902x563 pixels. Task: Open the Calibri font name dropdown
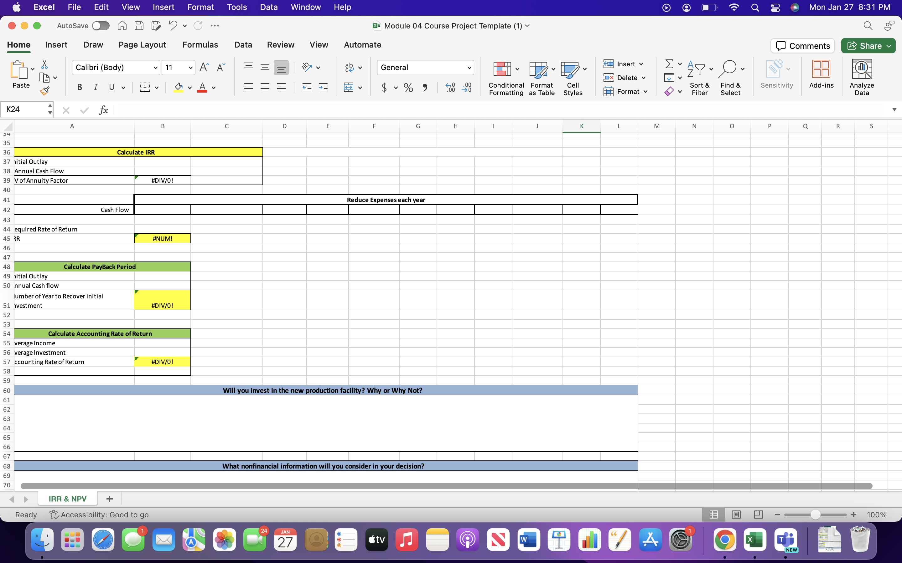(155, 68)
